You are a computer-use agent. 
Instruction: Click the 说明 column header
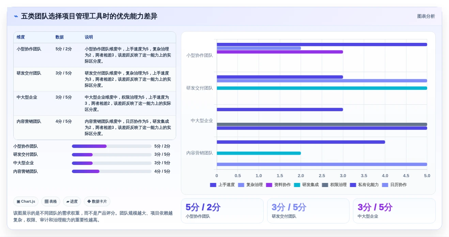point(89,37)
